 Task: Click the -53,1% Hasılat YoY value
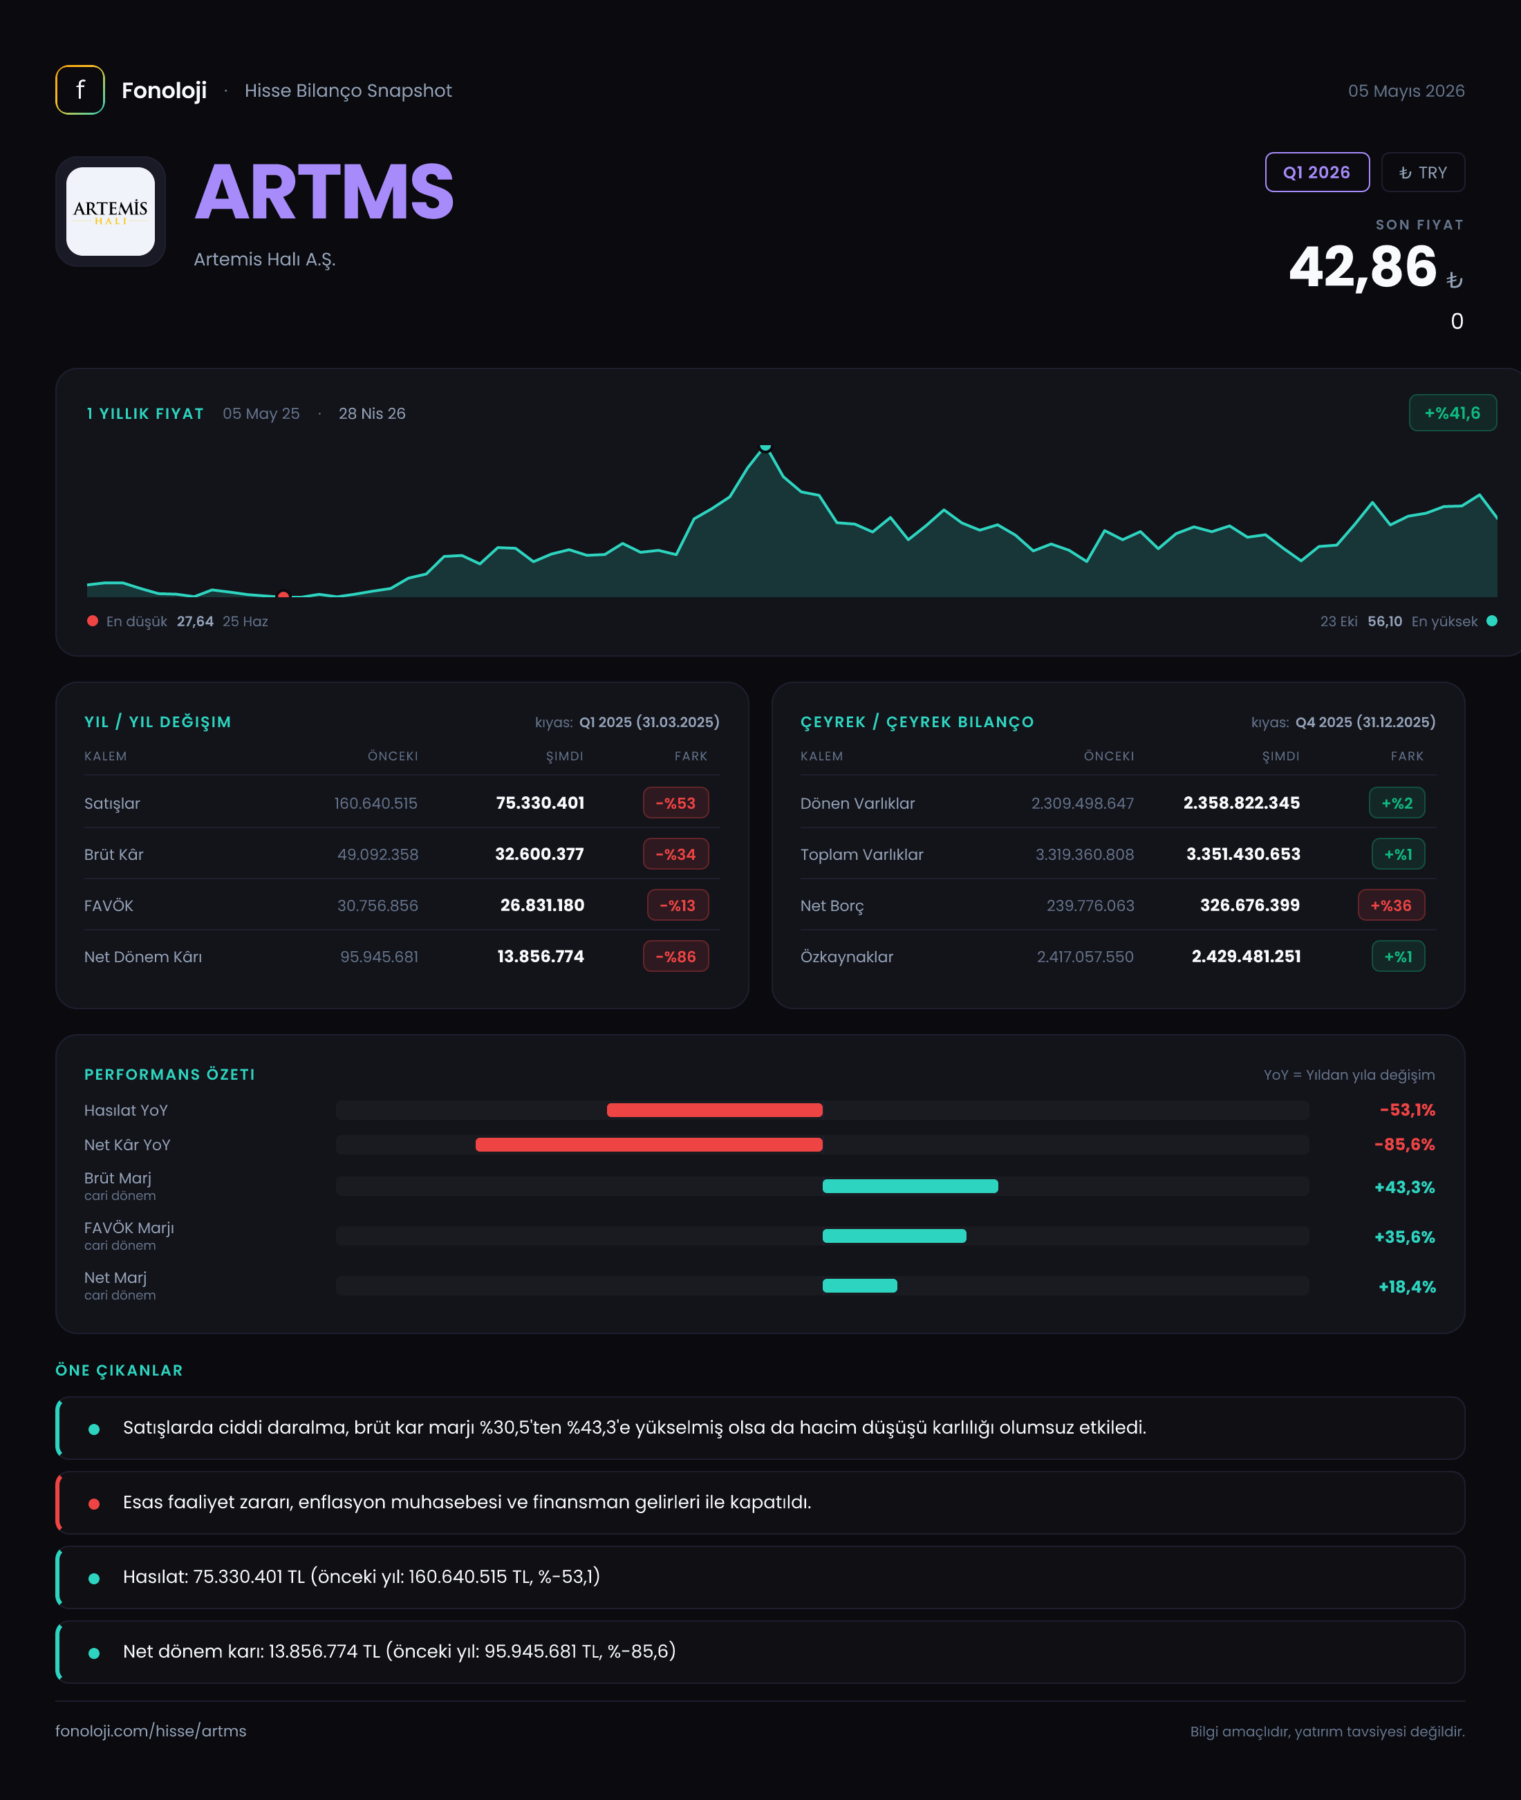pyautogui.click(x=1407, y=1110)
